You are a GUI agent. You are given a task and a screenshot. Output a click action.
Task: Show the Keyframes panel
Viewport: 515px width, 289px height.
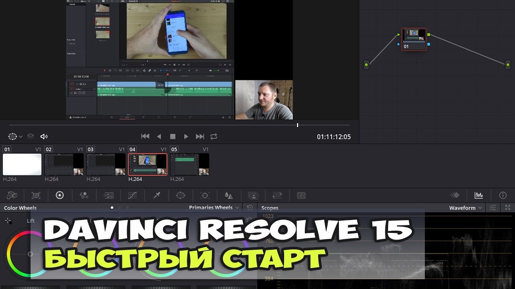(x=455, y=195)
